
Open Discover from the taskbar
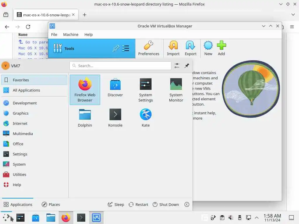(35, 218)
